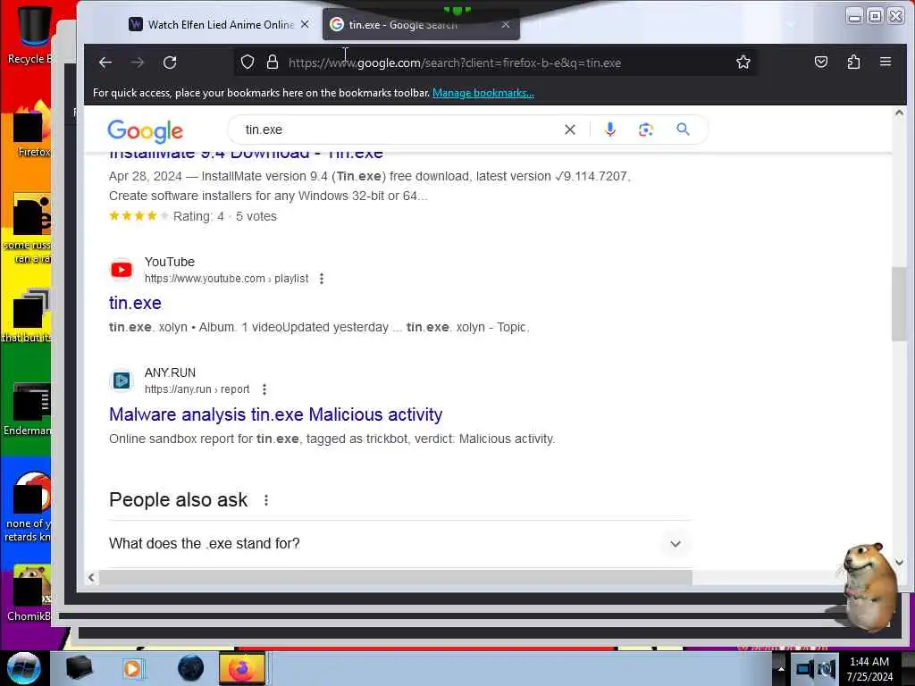Select the ChomikB desktop icon
The image size is (915, 686).
[28, 593]
